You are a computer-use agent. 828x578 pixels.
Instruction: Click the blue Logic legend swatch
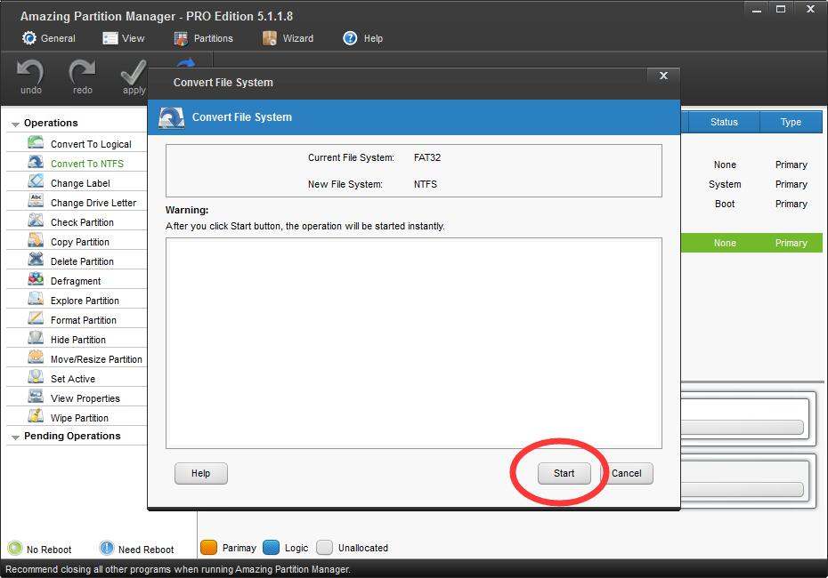(x=271, y=548)
